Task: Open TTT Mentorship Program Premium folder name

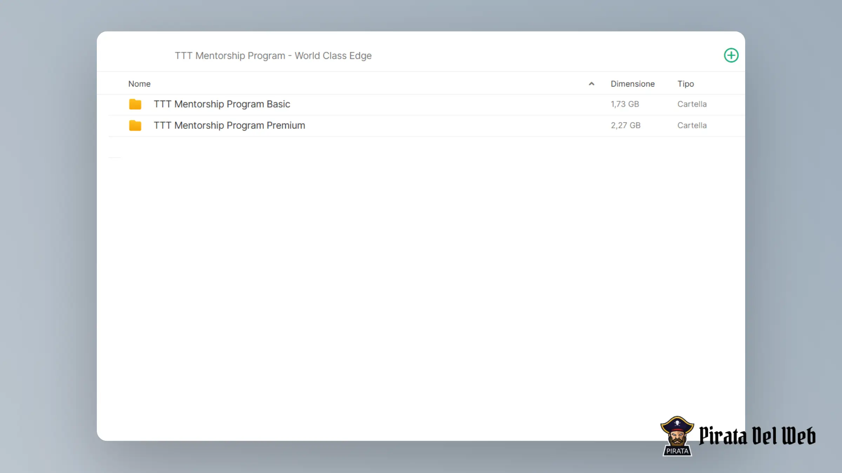Action: click(229, 125)
